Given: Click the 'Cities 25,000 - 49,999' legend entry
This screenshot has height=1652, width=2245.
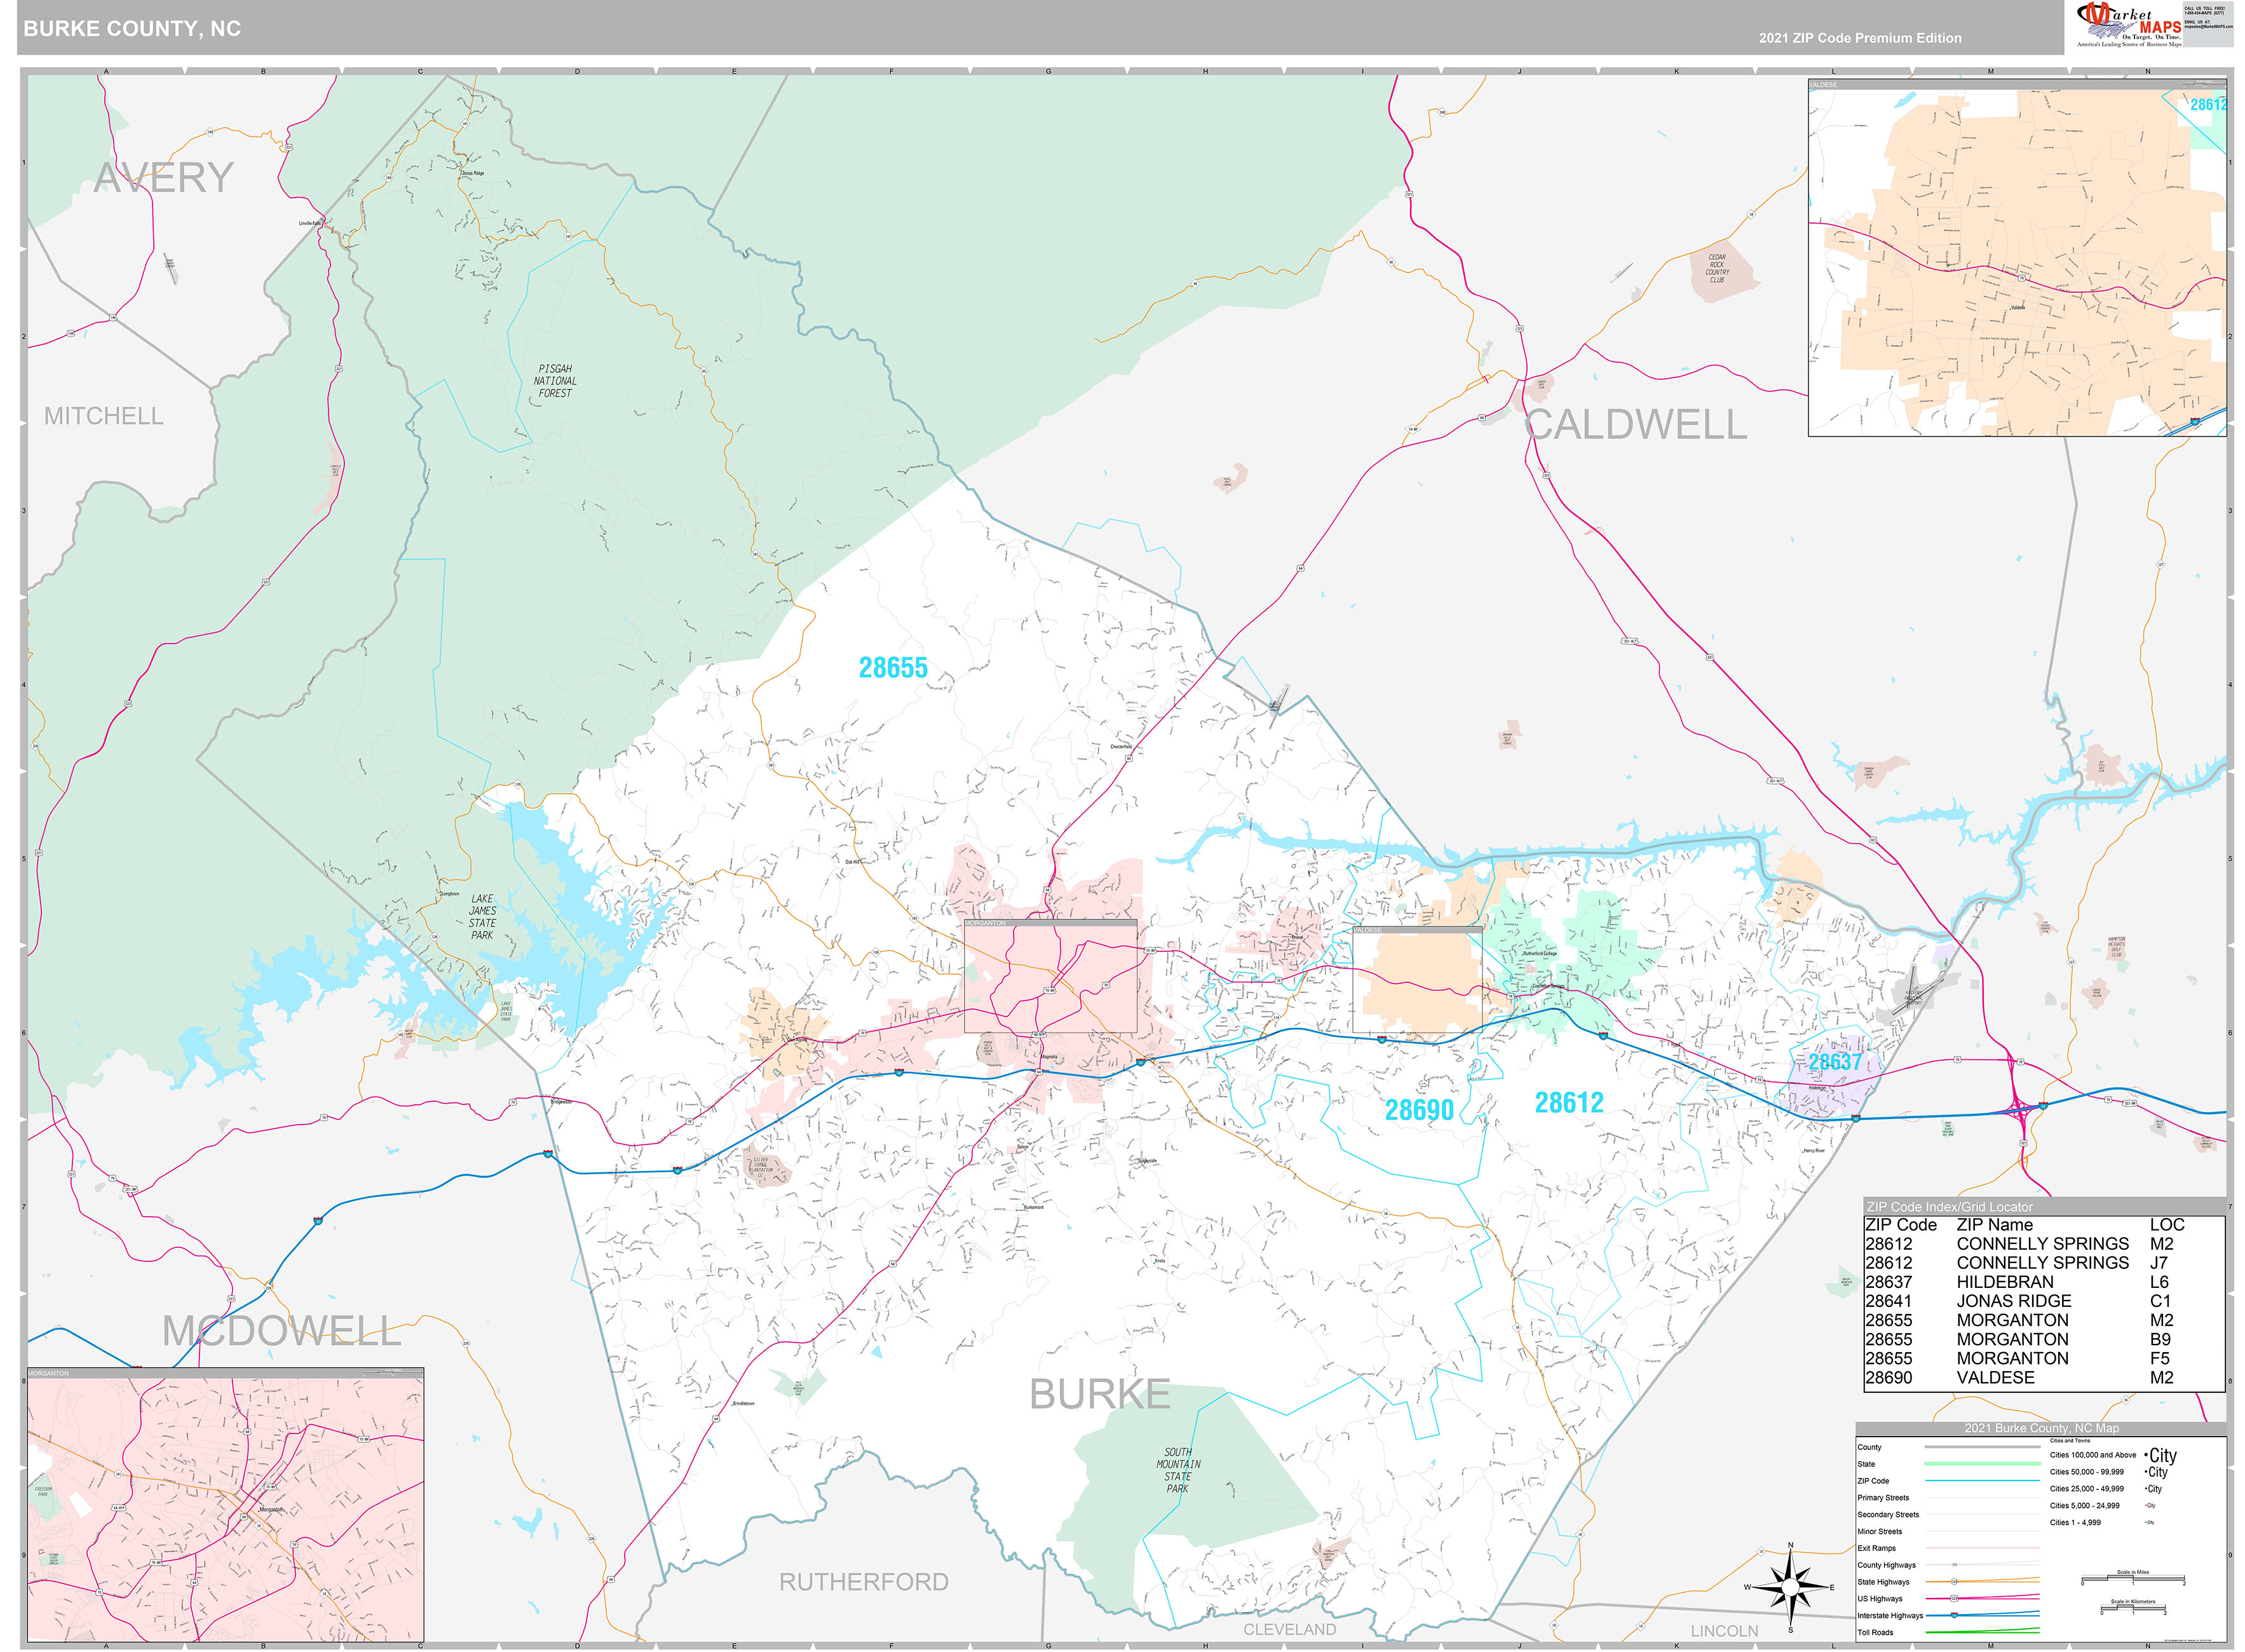Looking at the screenshot, I should click(2086, 1489).
